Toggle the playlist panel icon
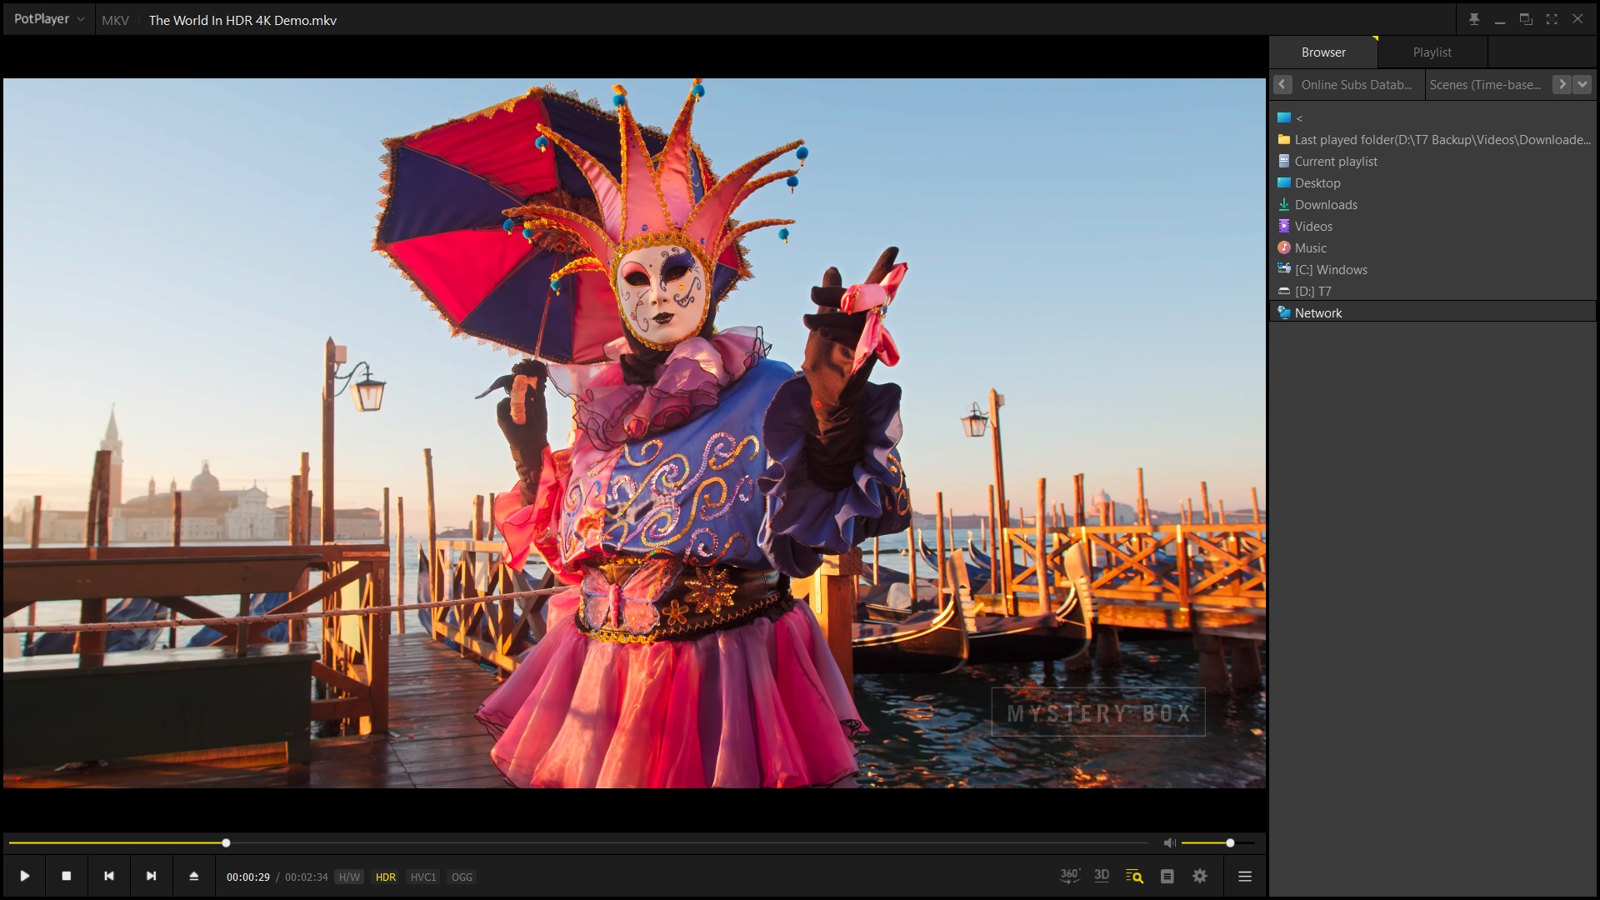The image size is (1600, 900). tap(1167, 876)
